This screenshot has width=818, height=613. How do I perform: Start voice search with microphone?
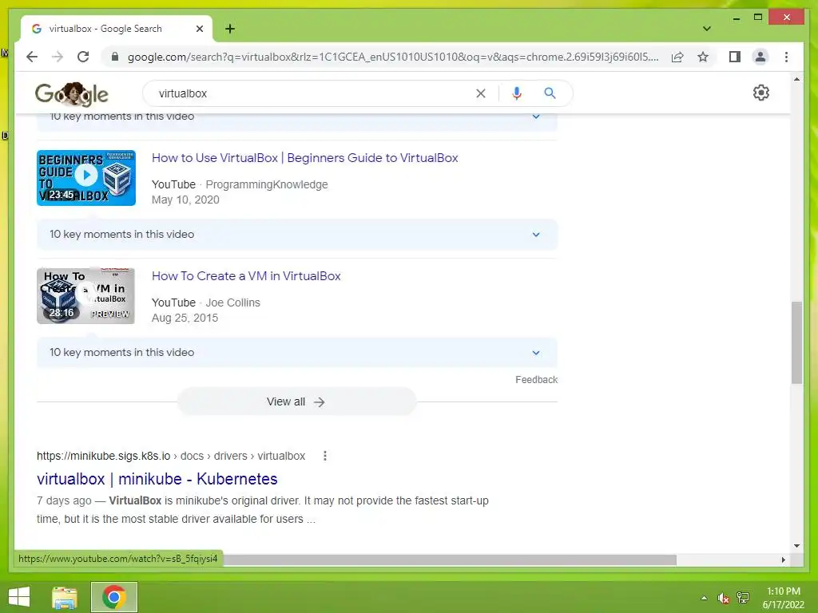tap(517, 93)
